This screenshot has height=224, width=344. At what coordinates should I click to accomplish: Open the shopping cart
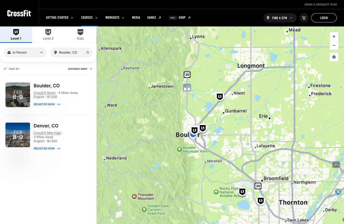click(x=304, y=18)
